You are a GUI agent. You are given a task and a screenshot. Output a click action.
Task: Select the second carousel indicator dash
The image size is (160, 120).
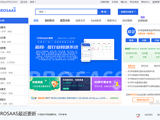point(72,73)
